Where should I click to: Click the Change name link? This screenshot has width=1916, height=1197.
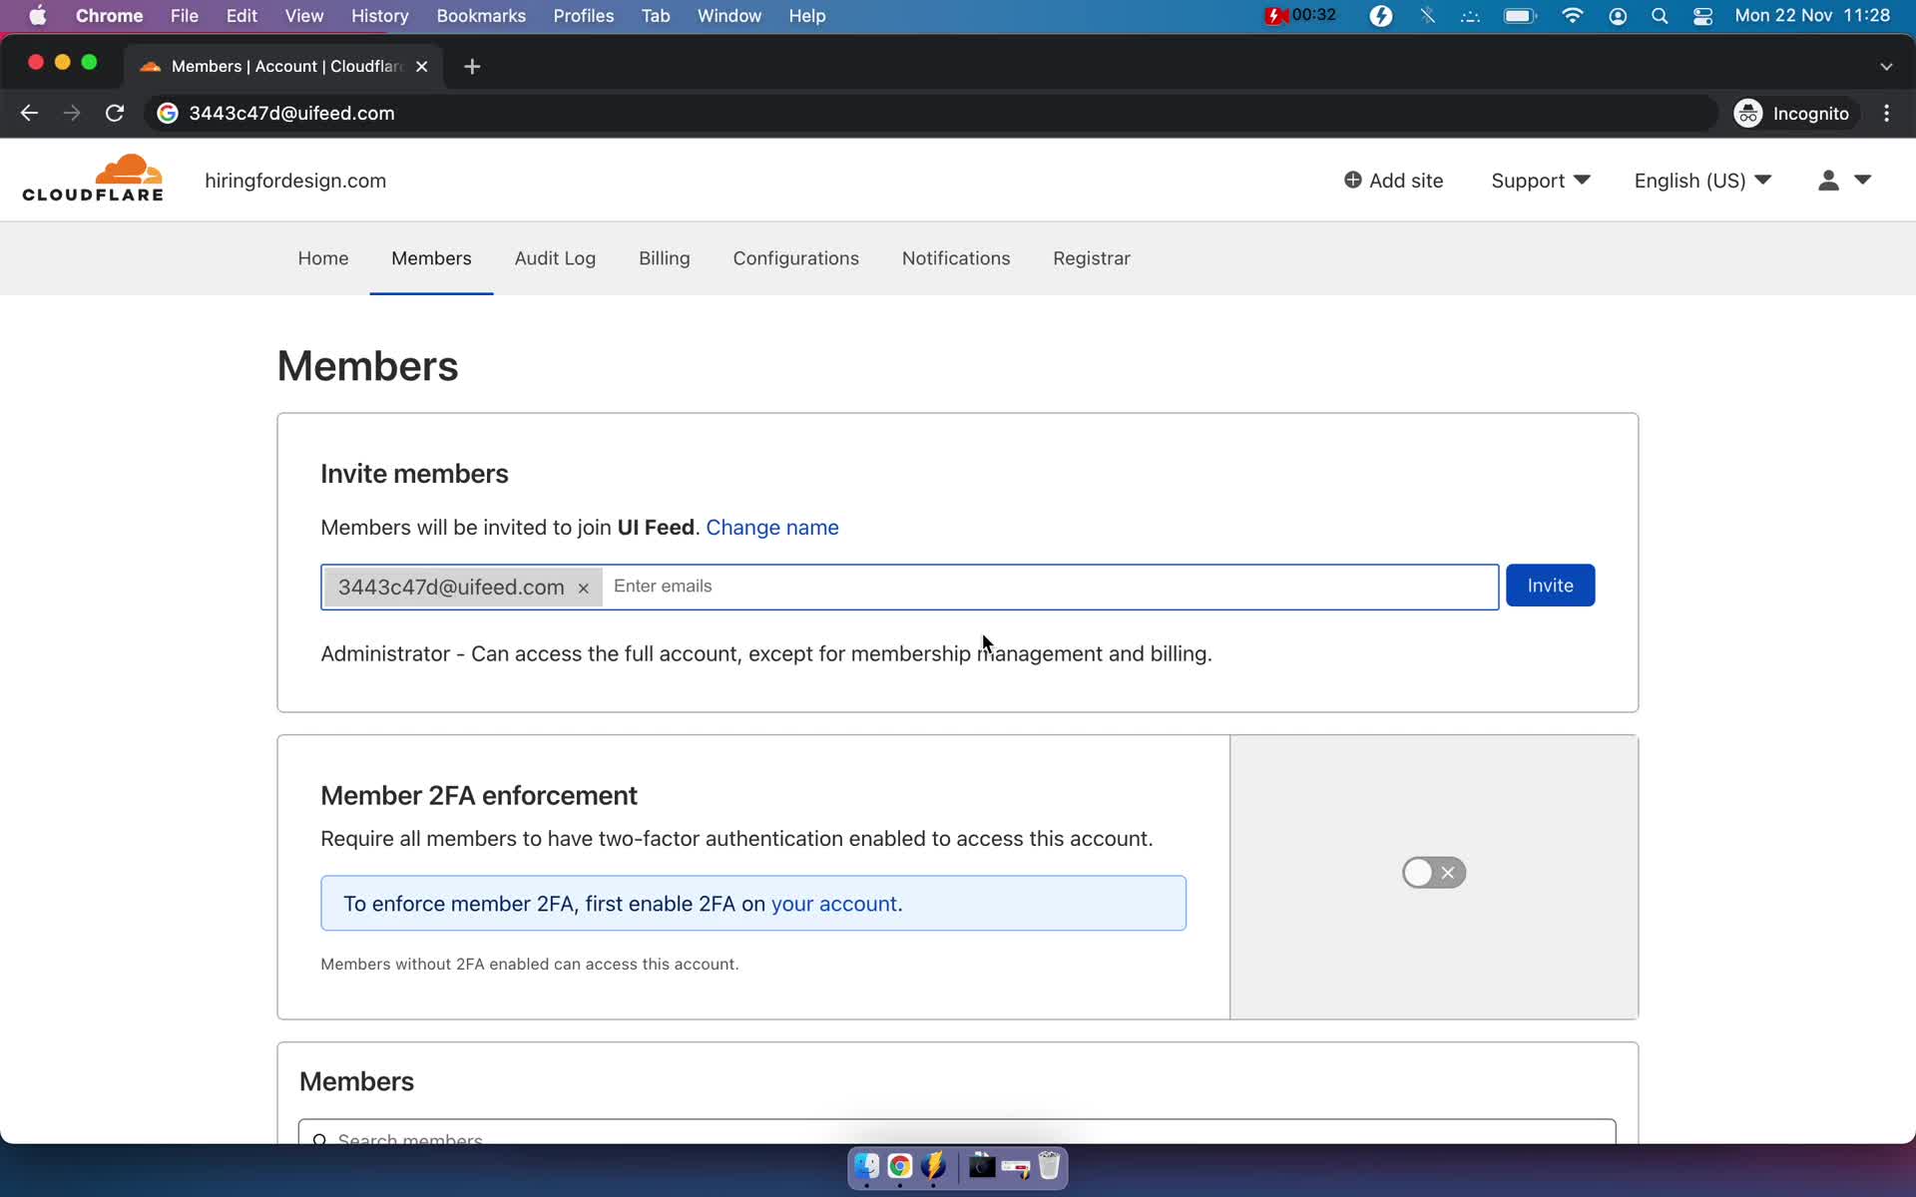[x=772, y=527]
